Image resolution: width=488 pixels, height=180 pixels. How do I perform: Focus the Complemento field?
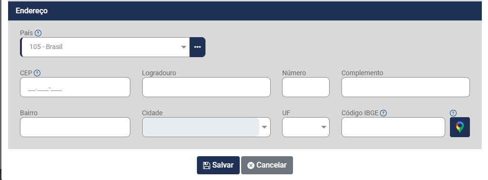pos(406,87)
